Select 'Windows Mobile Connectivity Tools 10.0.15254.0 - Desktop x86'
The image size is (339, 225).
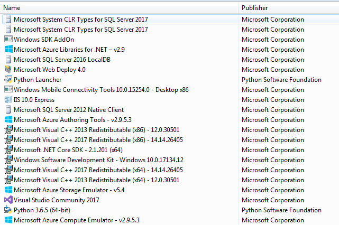coord(101,90)
